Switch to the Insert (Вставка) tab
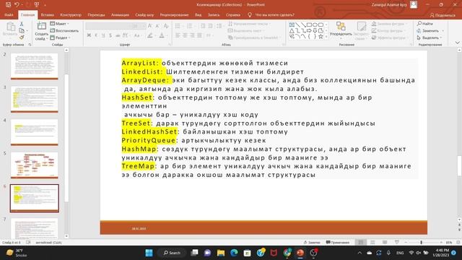 click(47, 14)
